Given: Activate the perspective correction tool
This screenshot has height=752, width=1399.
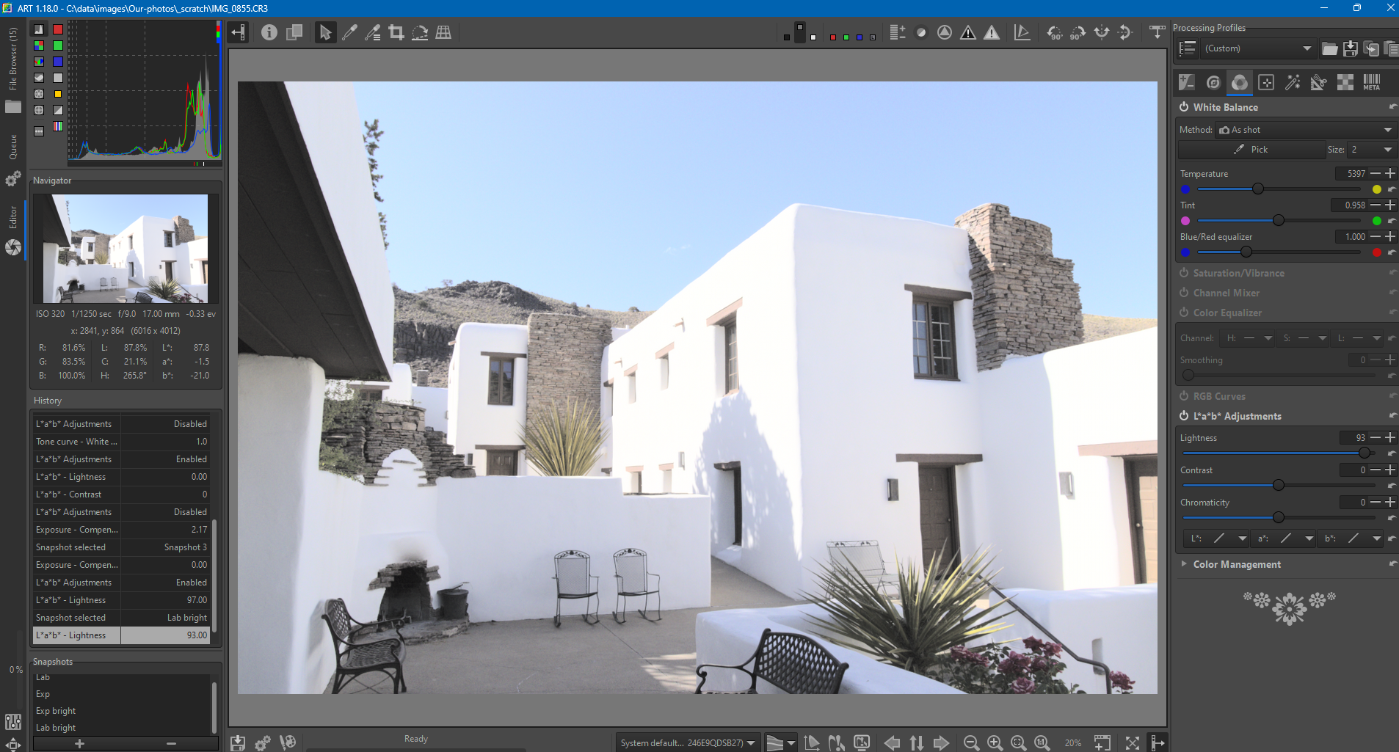Looking at the screenshot, I should point(443,32).
